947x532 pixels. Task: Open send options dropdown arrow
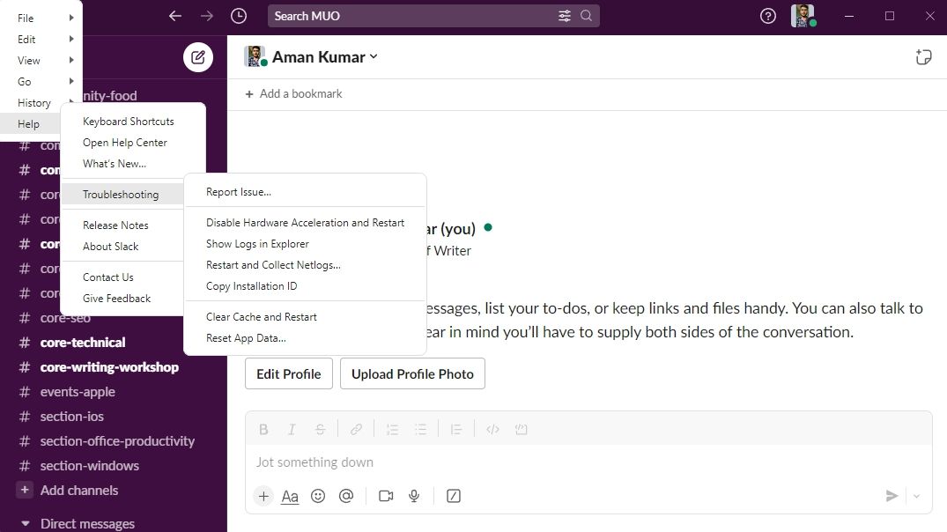(916, 497)
